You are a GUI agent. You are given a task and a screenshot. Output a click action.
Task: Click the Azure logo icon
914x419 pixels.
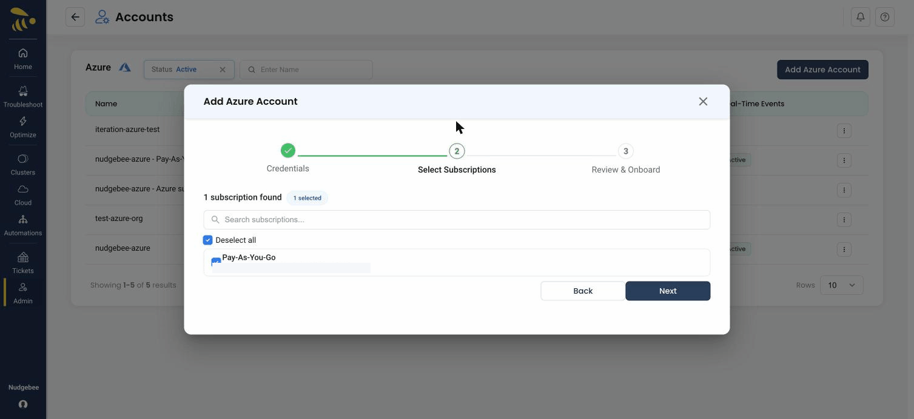point(125,67)
